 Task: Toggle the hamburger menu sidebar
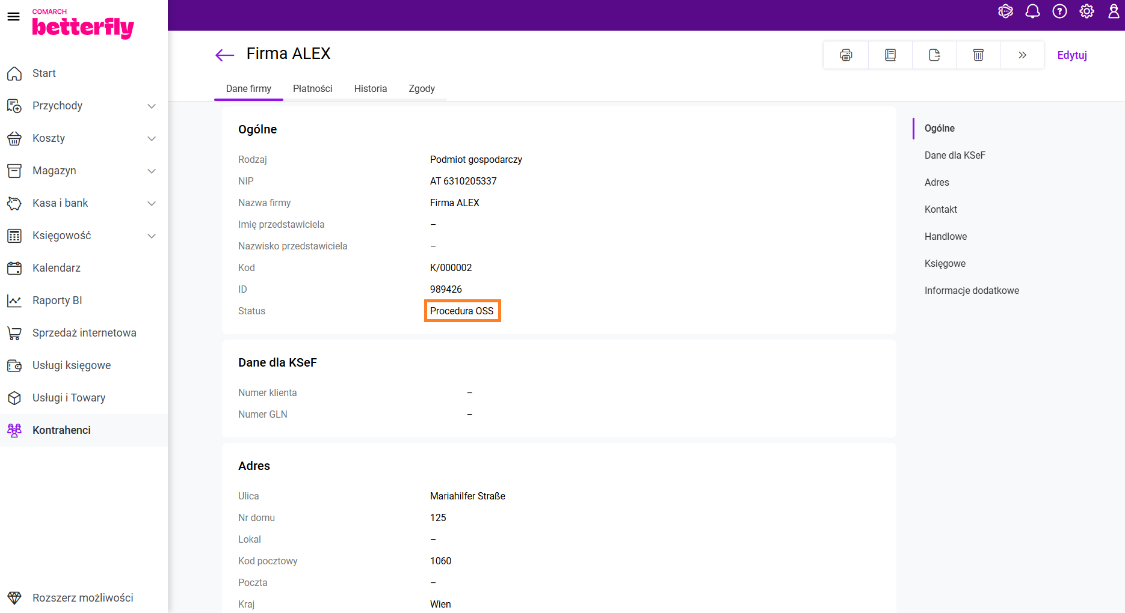(13, 16)
